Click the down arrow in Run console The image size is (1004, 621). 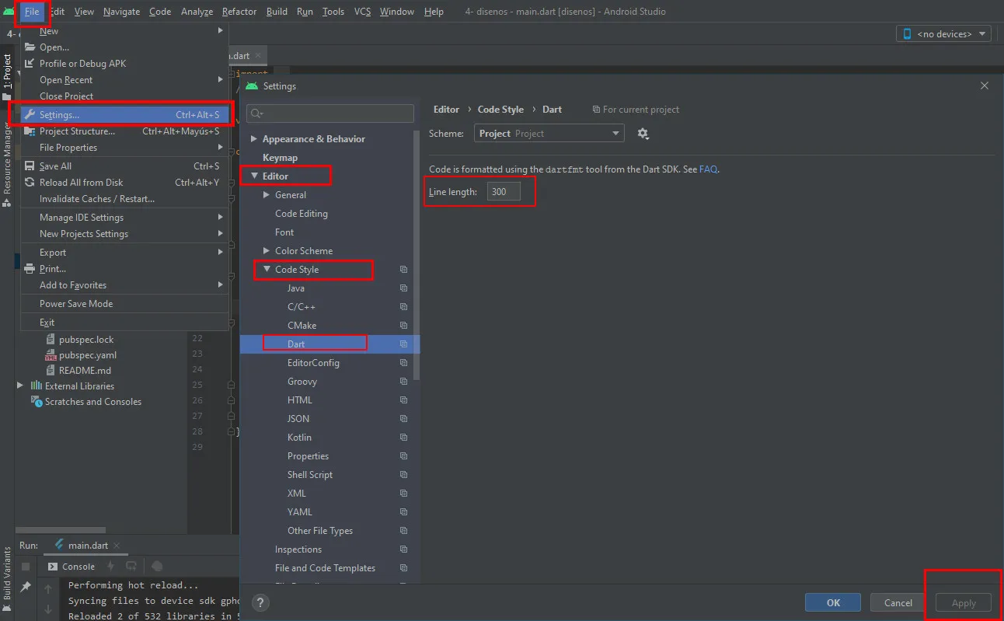[48, 608]
